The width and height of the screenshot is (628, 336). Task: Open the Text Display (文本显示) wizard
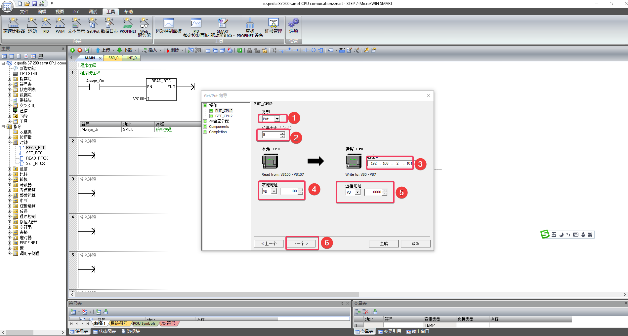point(76,25)
